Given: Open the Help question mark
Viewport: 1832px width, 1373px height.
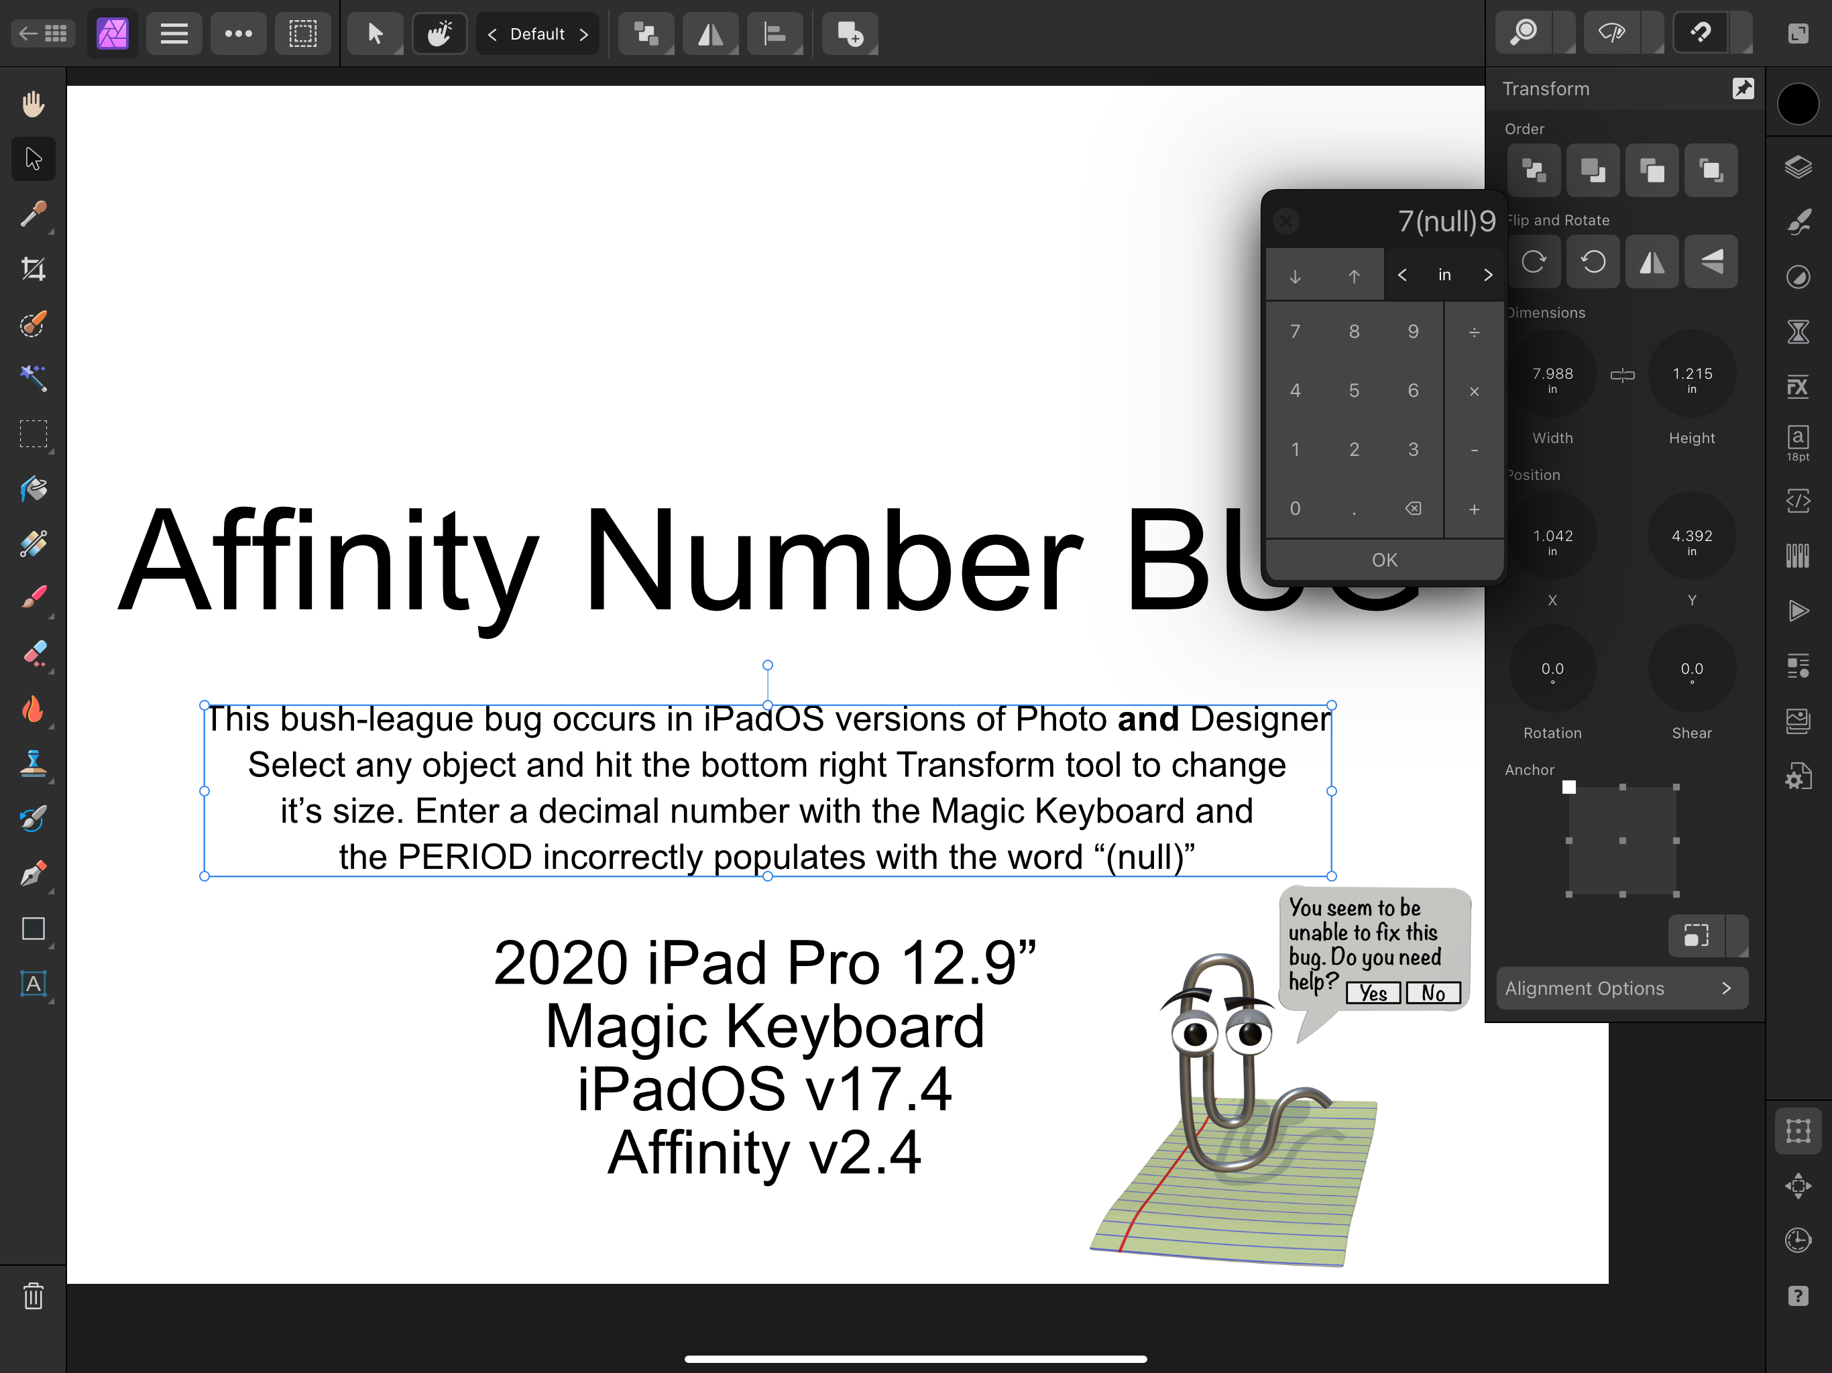Looking at the screenshot, I should (x=1798, y=1296).
